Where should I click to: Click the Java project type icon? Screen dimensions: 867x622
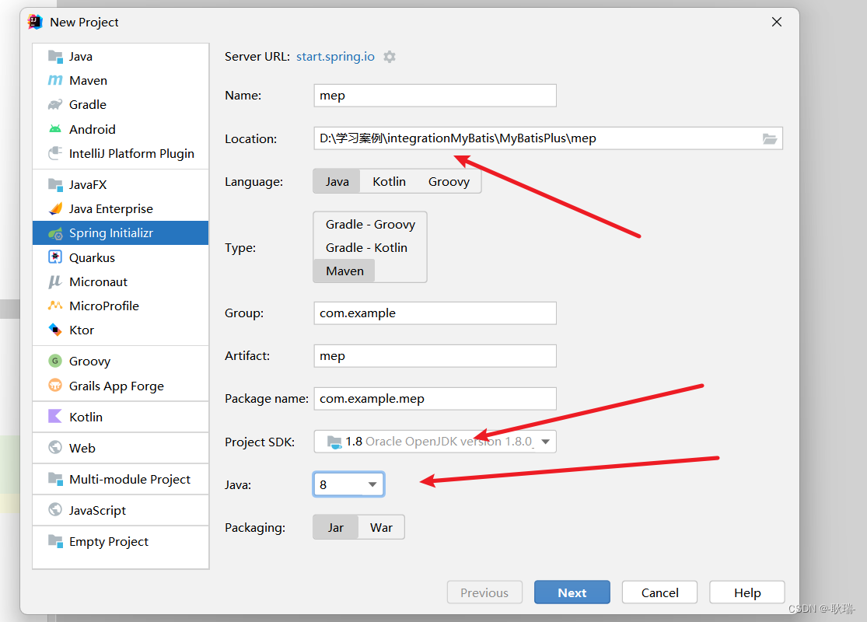pos(55,57)
